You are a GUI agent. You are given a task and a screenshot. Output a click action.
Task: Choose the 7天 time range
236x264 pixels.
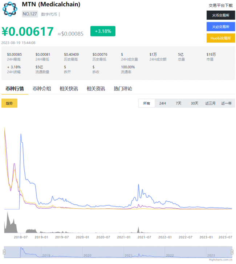coord(179,103)
